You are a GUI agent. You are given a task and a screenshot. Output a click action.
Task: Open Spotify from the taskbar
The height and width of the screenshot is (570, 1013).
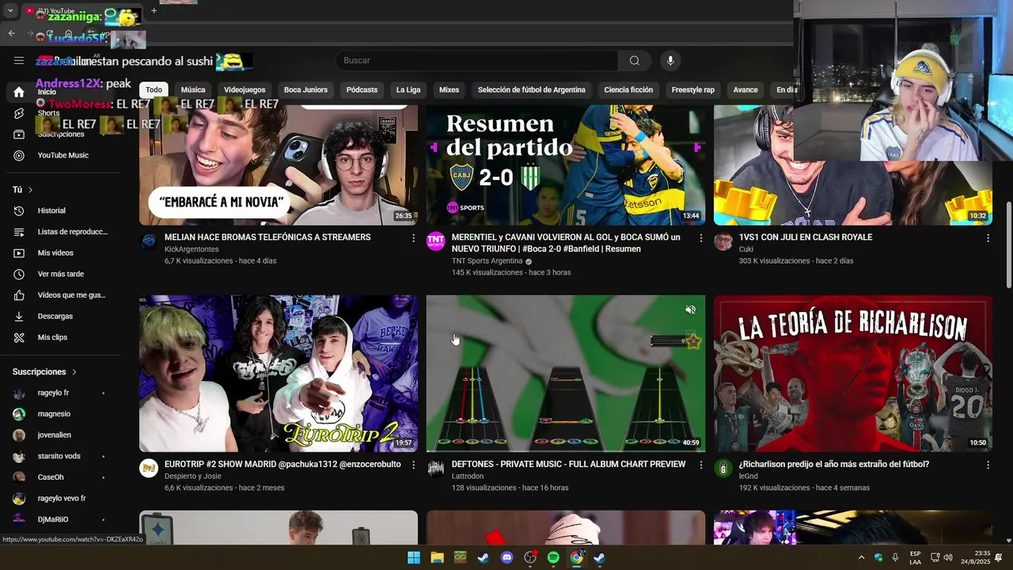click(x=553, y=557)
